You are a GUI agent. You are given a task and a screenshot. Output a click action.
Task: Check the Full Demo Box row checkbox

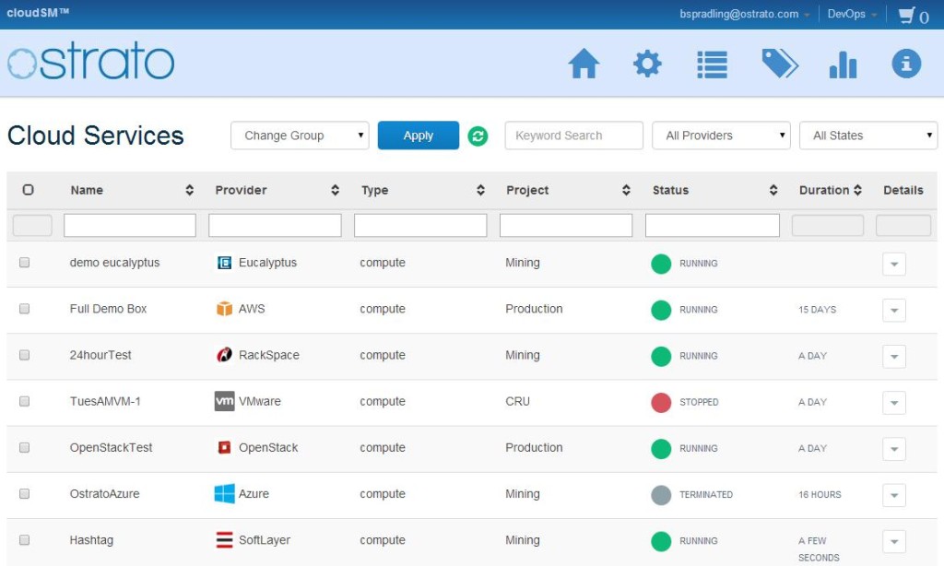[x=24, y=309]
